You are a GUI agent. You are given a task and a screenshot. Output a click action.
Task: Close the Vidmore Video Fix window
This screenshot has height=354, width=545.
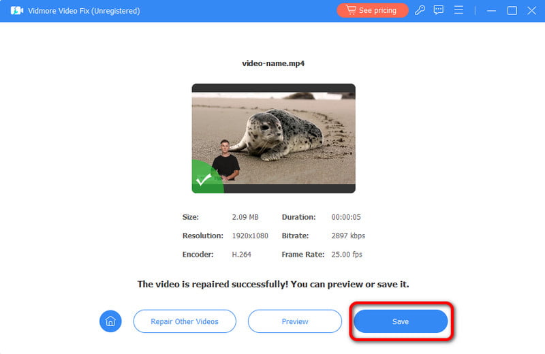pyautogui.click(x=531, y=10)
